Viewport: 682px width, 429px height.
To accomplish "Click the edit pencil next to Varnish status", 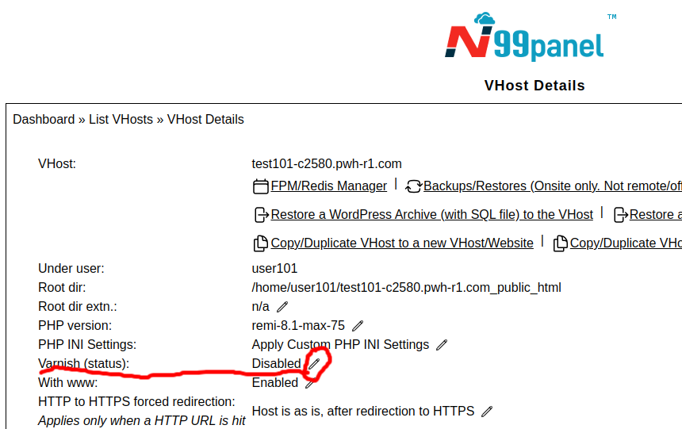I will coord(315,363).
